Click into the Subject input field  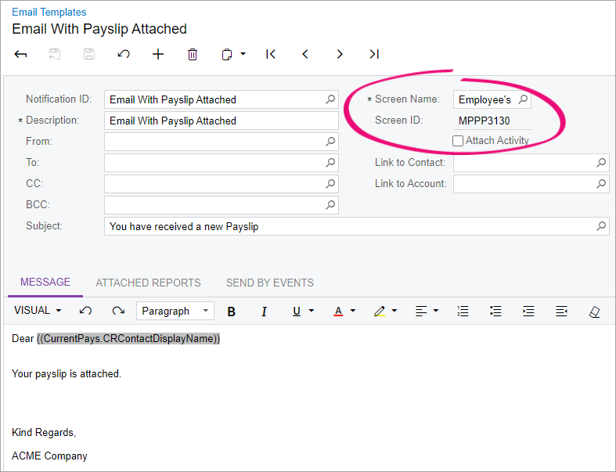(357, 226)
